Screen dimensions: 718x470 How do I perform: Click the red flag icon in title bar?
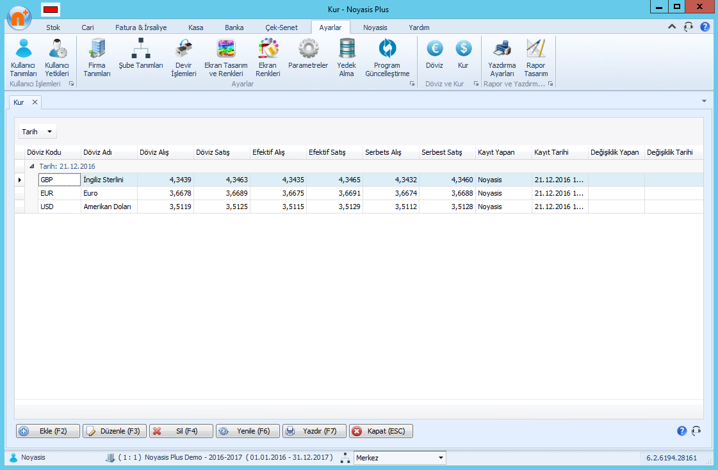(x=51, y=10)
